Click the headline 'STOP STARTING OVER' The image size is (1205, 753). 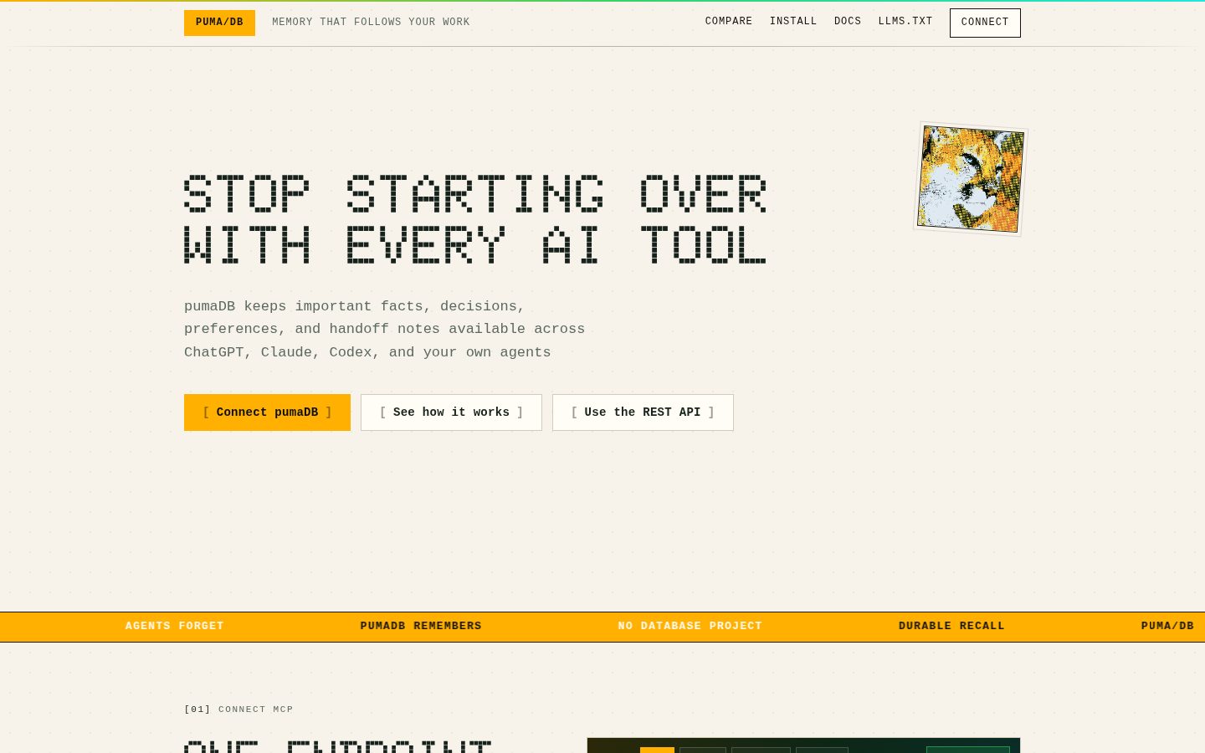[474, 194]
